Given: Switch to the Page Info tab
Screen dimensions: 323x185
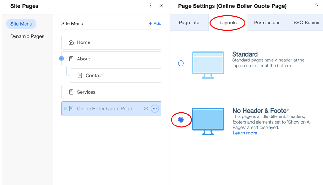Looking at the screenshot, I should pos(189,23).
